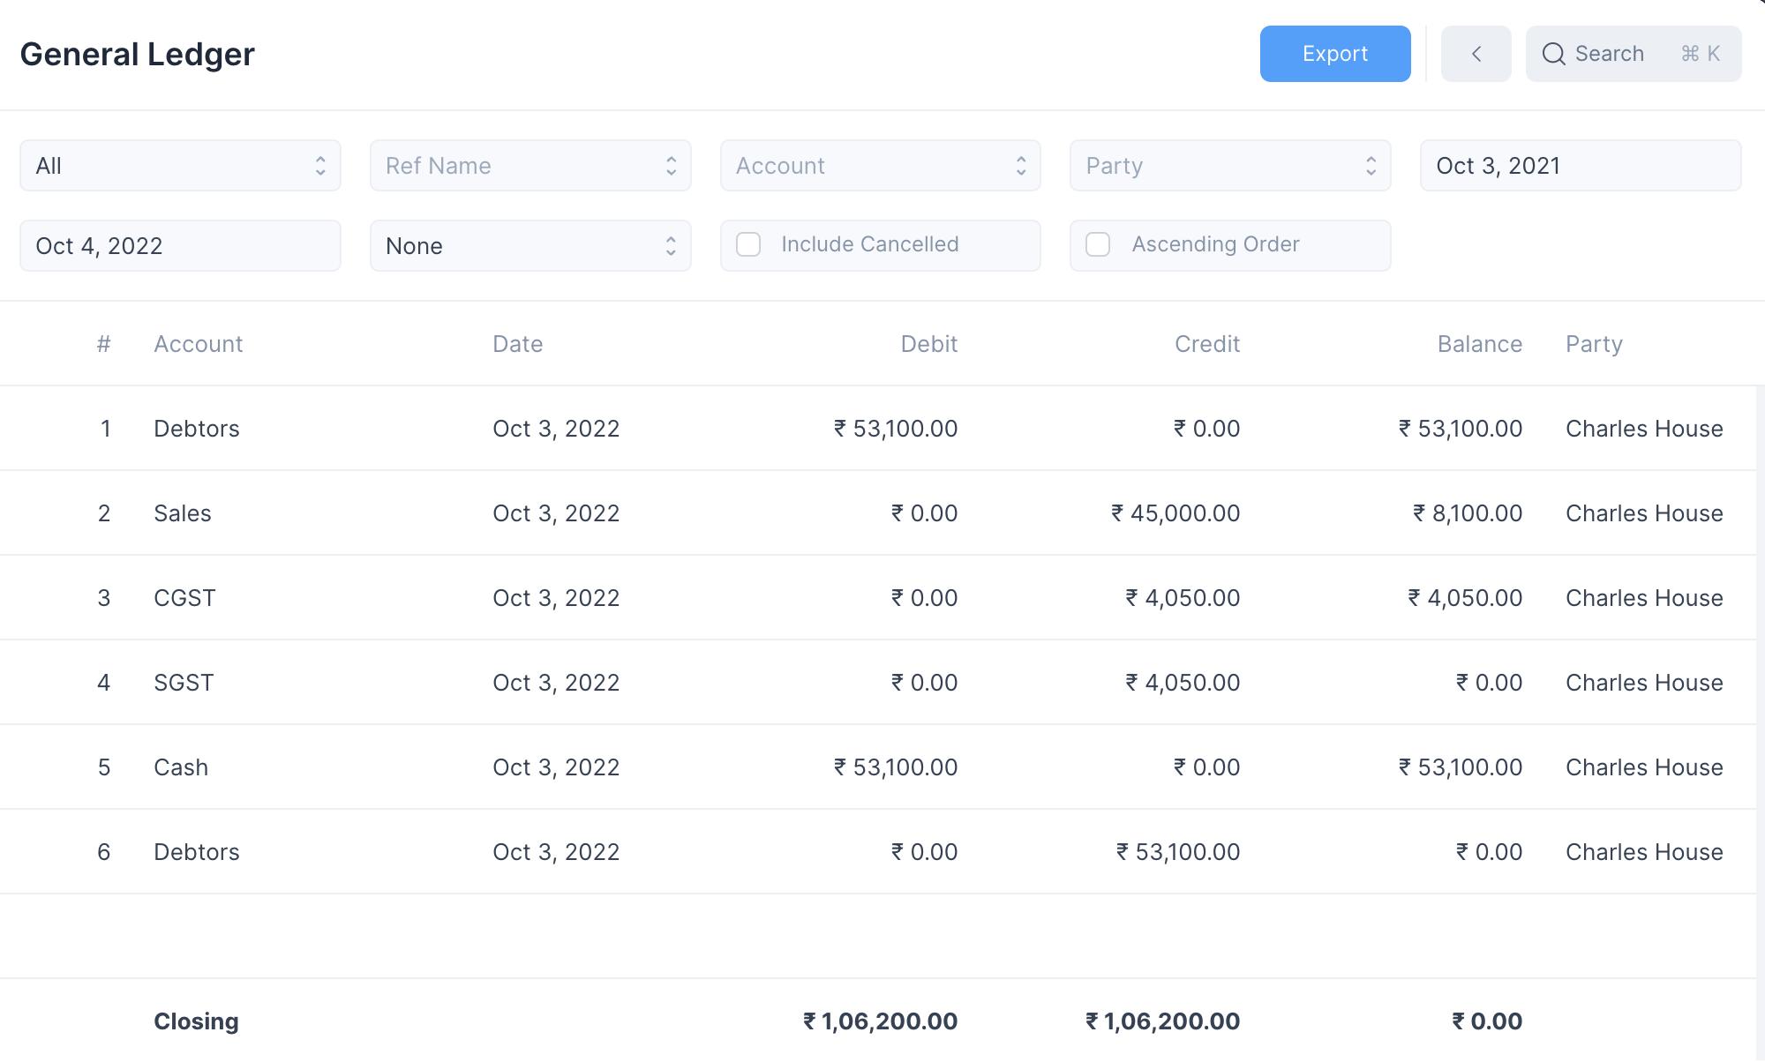Enable the Include Cancelled checkbox

[x=748, y=244]
